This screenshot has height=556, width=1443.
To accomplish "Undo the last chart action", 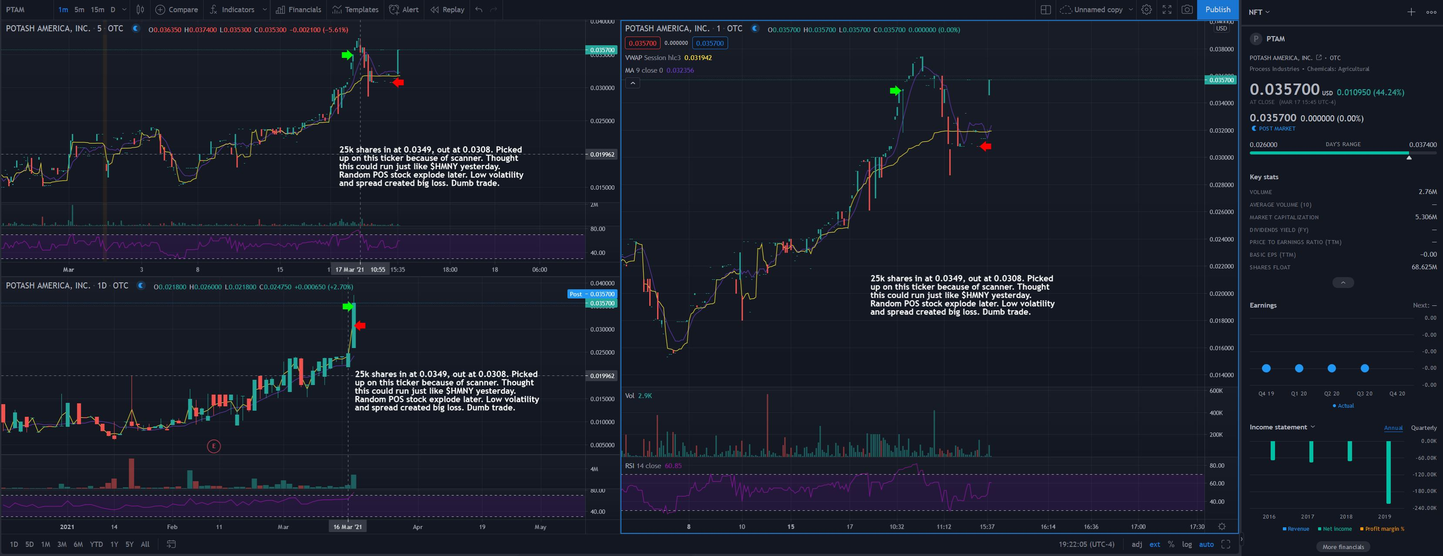I will (478, 10).
